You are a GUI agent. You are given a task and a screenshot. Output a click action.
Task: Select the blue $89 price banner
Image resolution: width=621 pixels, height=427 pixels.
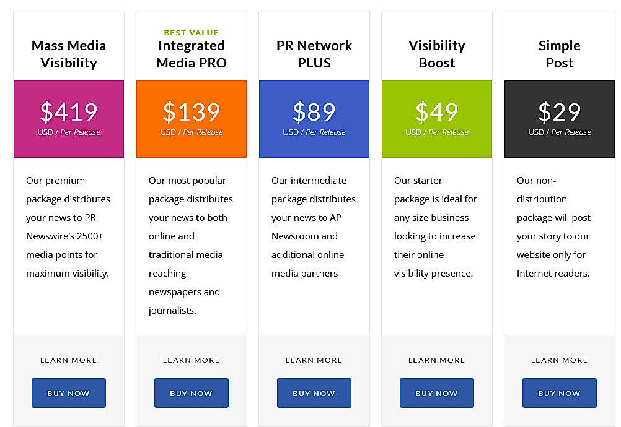pyautogui.click(x=314, y=118)
